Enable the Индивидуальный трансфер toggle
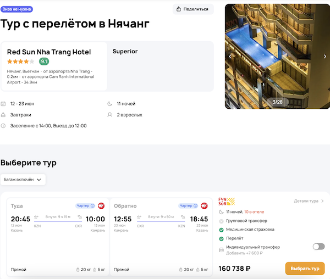 [x=318, y=247]
